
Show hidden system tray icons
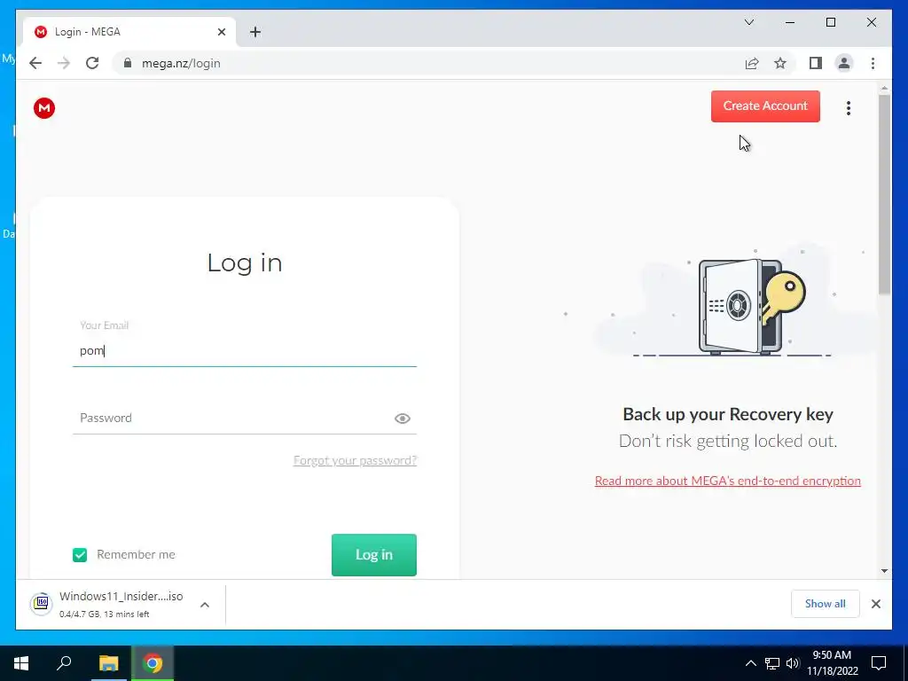point(750,663)
